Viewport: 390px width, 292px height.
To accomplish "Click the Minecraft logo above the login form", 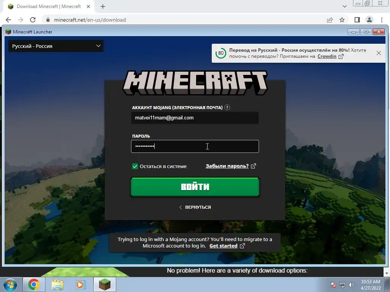I will (195, 83).
